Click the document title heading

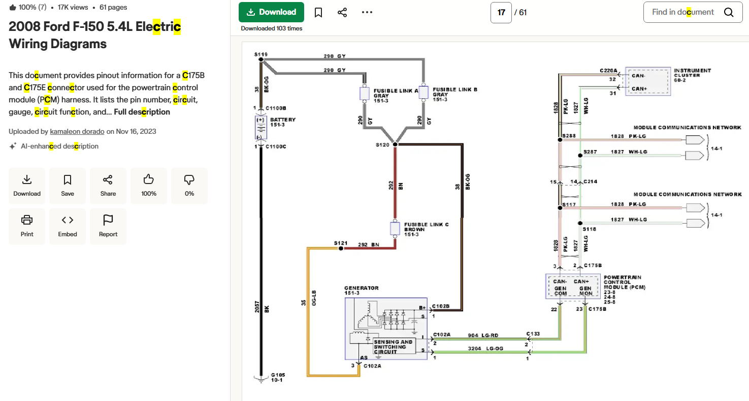point(95,35)
